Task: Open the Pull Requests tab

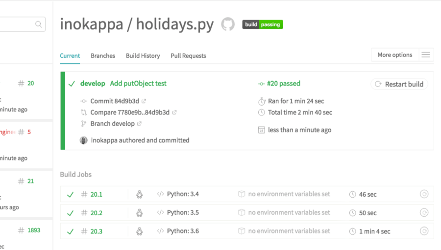Action: [x=189, y=56]
